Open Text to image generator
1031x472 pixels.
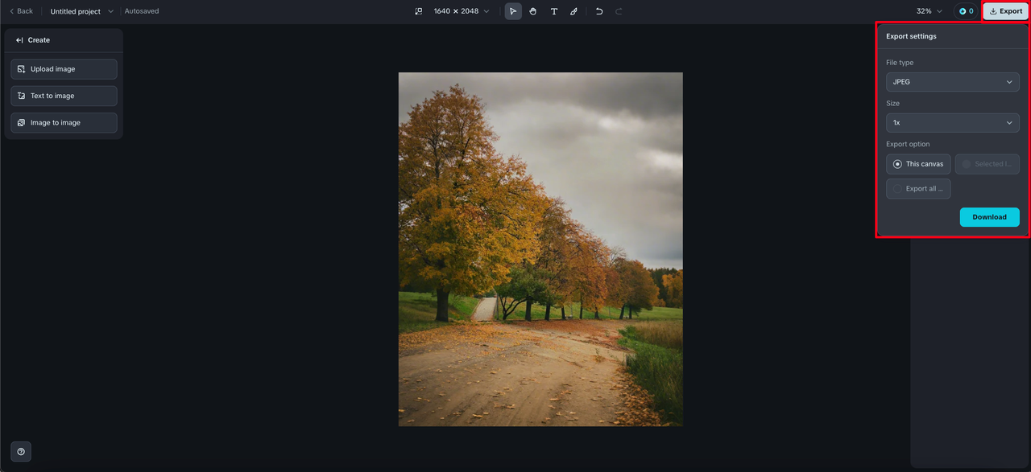[64, 96]
